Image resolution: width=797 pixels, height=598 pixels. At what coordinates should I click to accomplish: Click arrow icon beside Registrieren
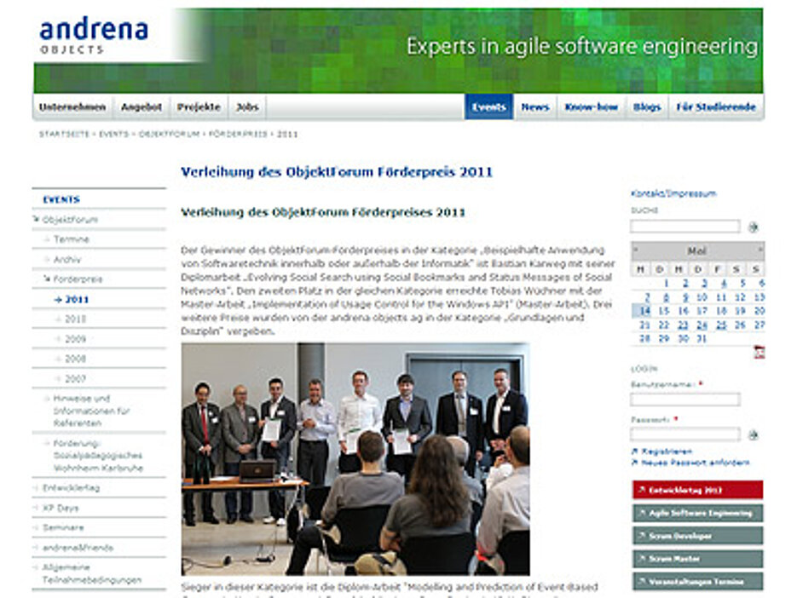pos(634,451)
